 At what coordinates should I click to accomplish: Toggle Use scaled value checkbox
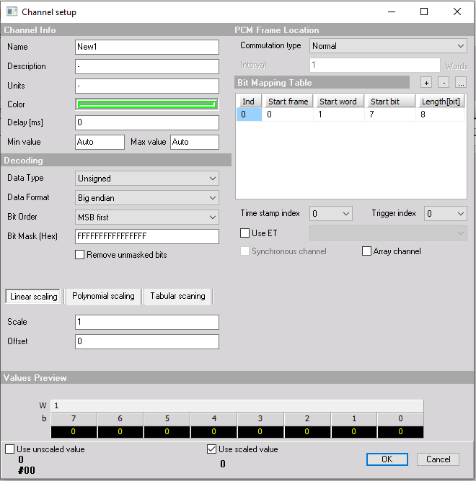point(211,449)
